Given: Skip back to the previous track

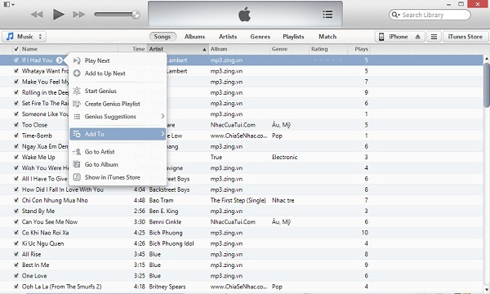Looking at the screenshot, I should coord(37,15).
